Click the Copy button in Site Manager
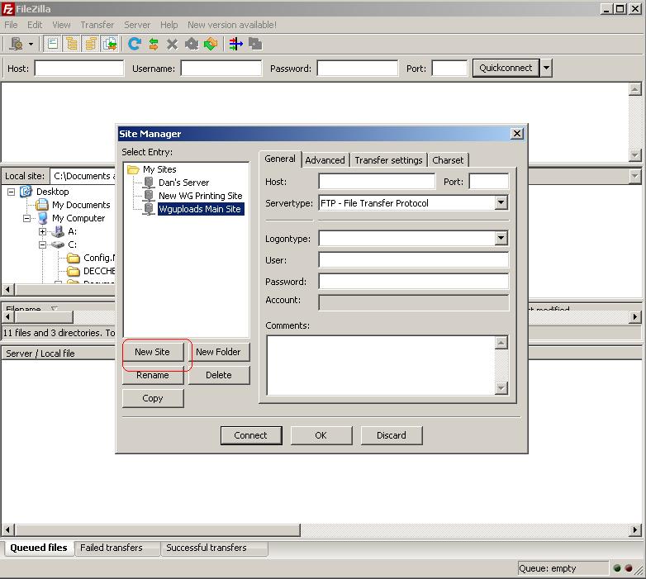 (153, 398)
